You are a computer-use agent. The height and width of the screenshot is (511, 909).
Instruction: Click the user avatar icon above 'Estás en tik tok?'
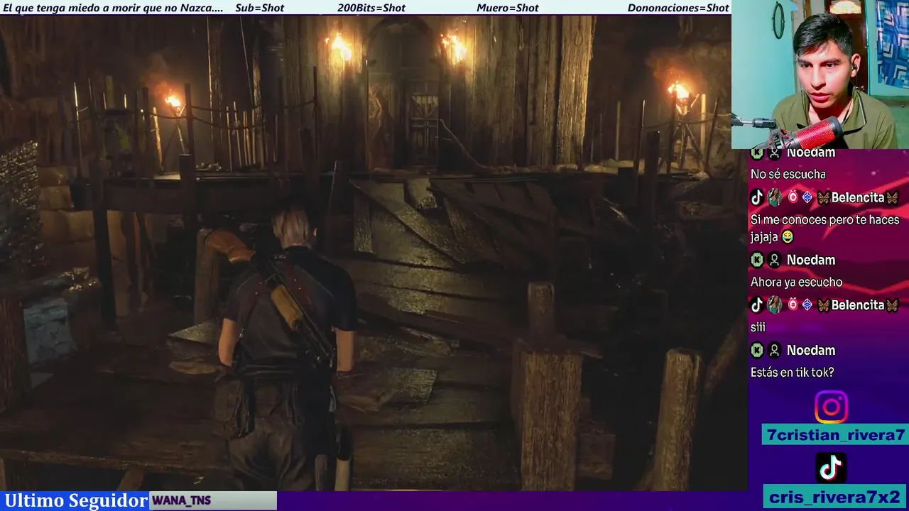775,350
